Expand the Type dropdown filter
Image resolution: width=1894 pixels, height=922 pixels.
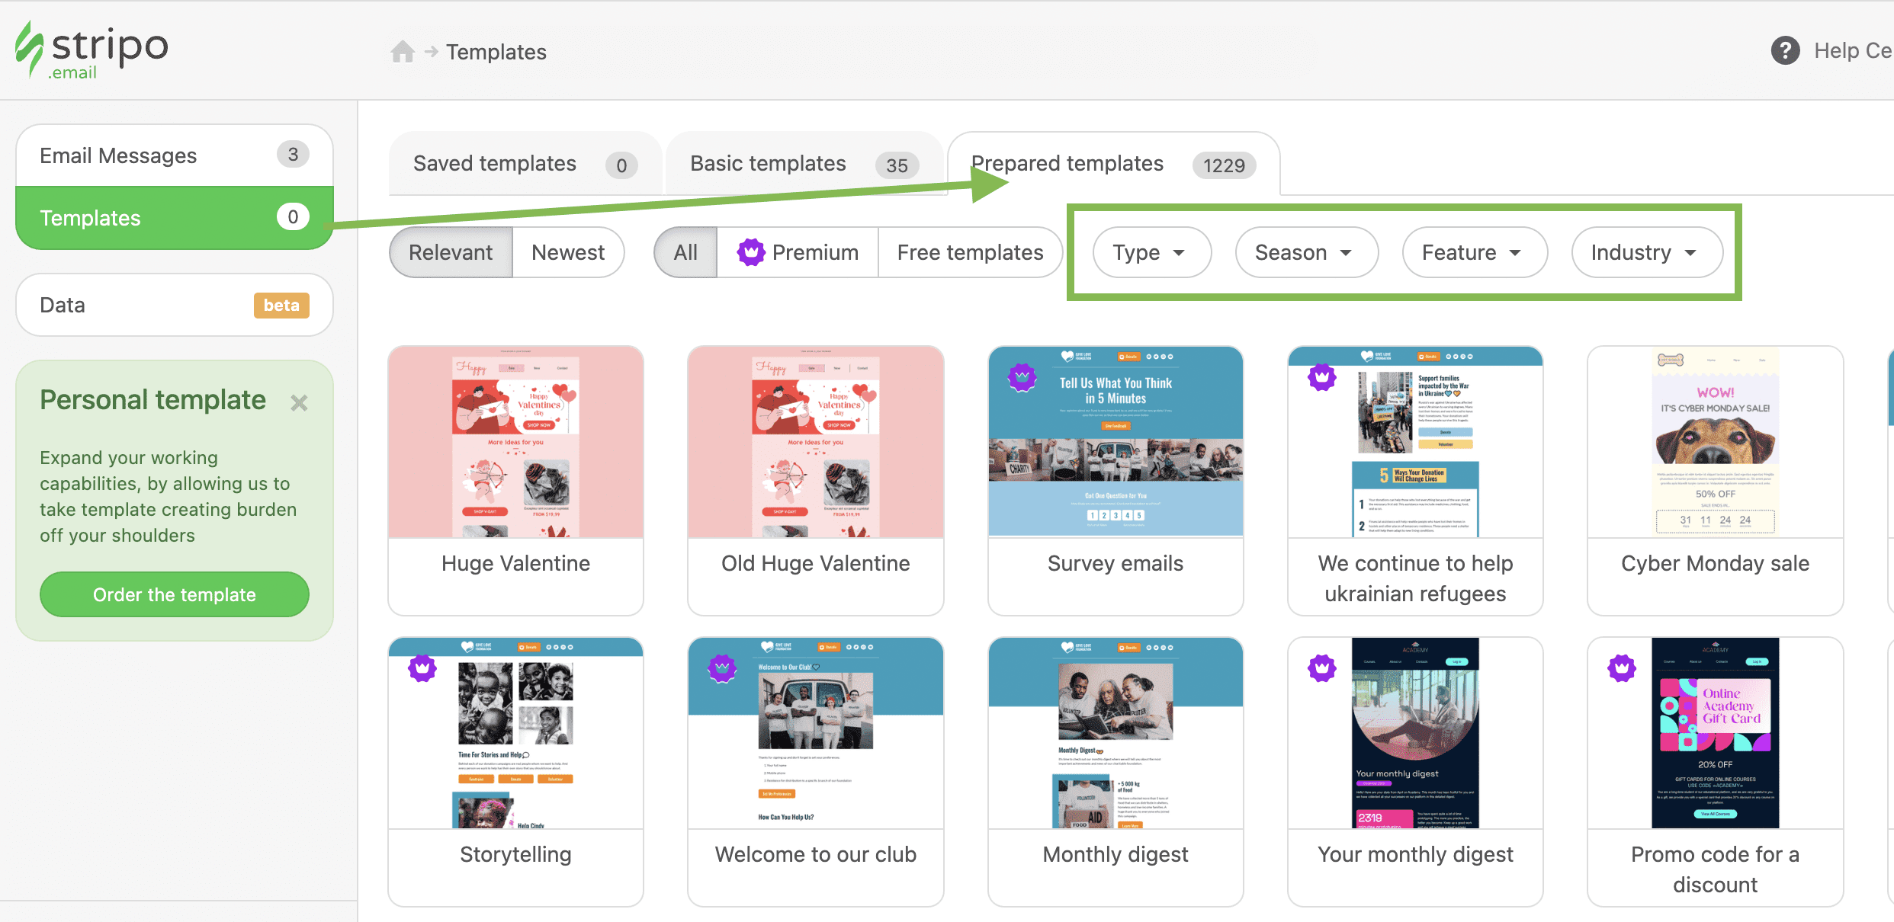pos(1149,252)
